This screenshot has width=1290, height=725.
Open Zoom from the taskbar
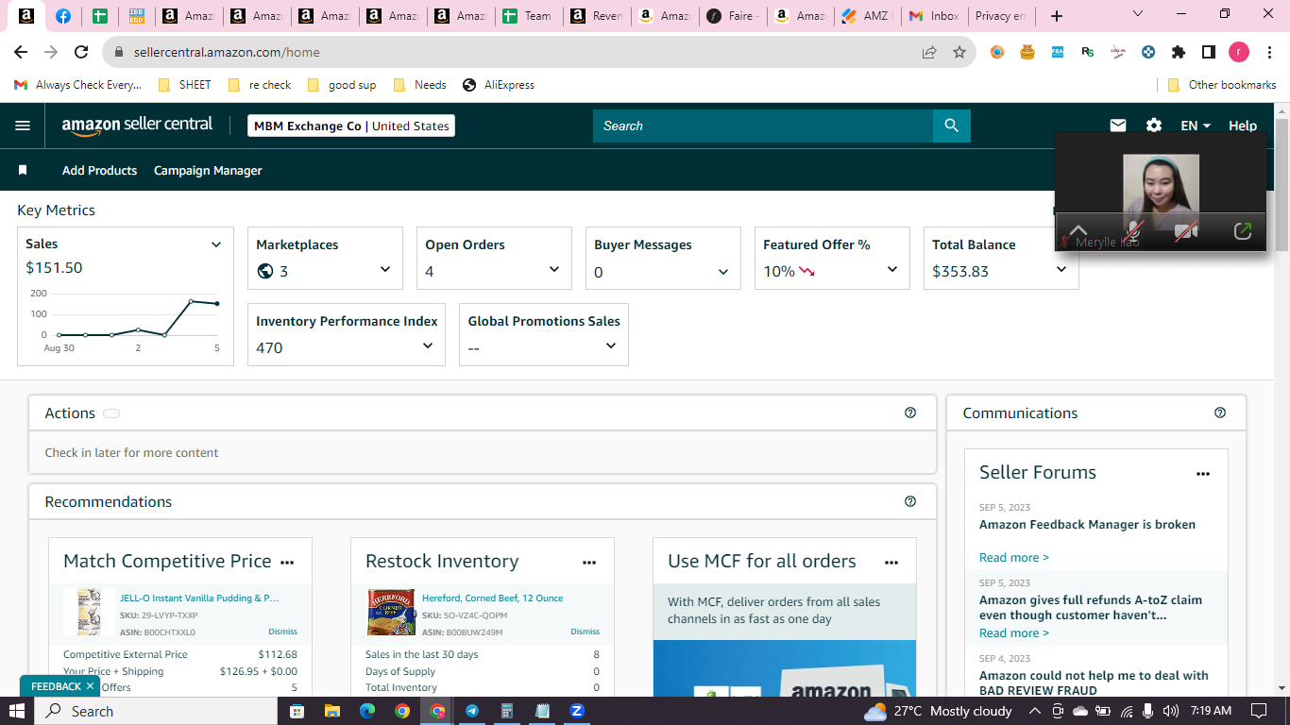tap(577, 711)
